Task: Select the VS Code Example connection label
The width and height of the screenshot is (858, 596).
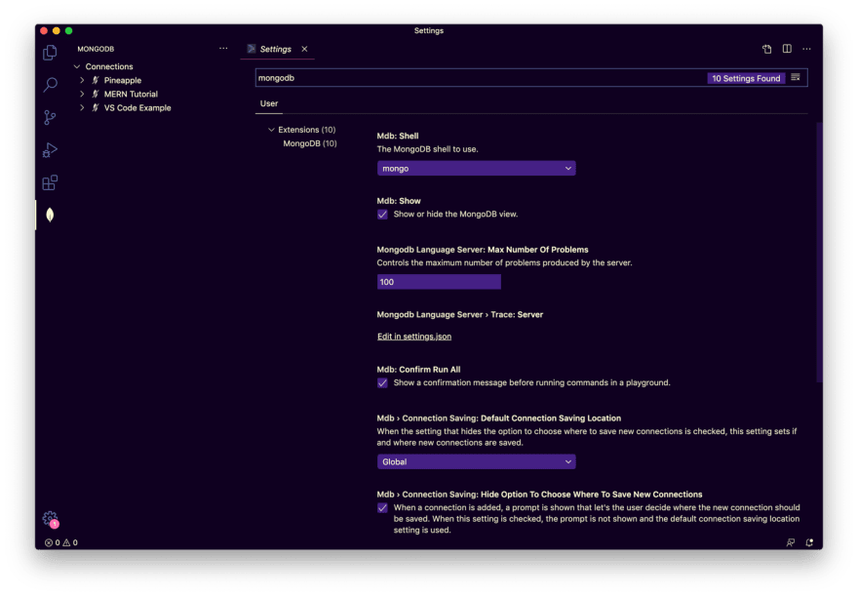Action: pos(137,108)
